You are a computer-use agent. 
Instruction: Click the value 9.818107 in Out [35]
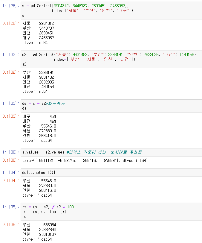pyautogui.click(x=48, y=235)
